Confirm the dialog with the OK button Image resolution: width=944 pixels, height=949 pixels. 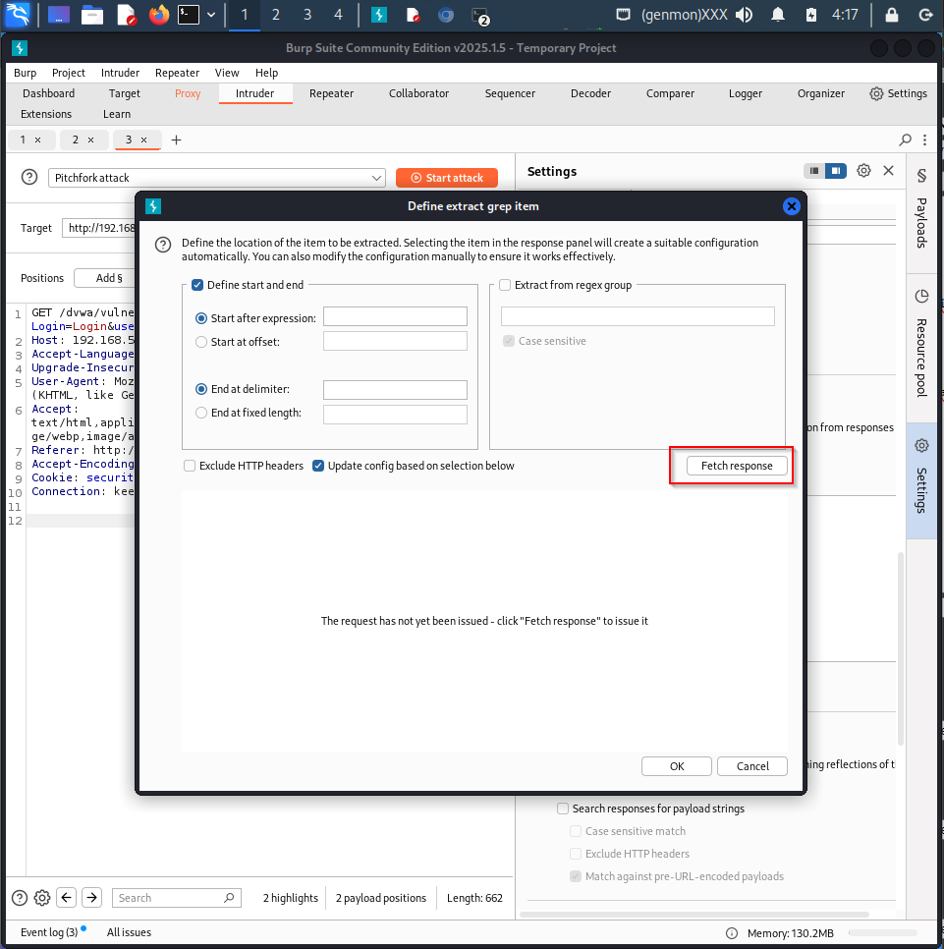[x=677, y=766]
